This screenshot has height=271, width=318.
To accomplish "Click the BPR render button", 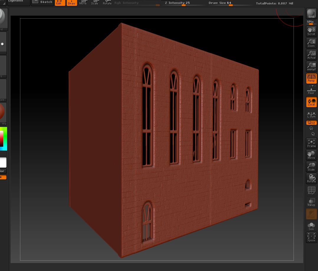I will click(311, 14).
